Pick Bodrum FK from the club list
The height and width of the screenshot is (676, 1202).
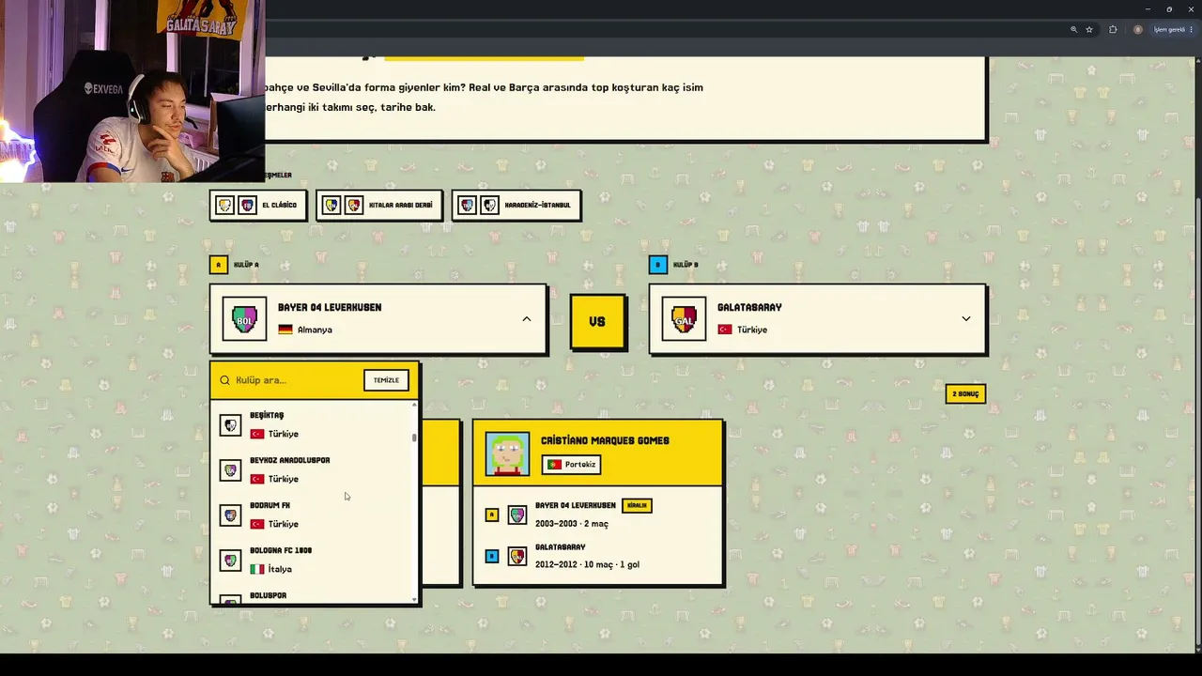[312, 515]
